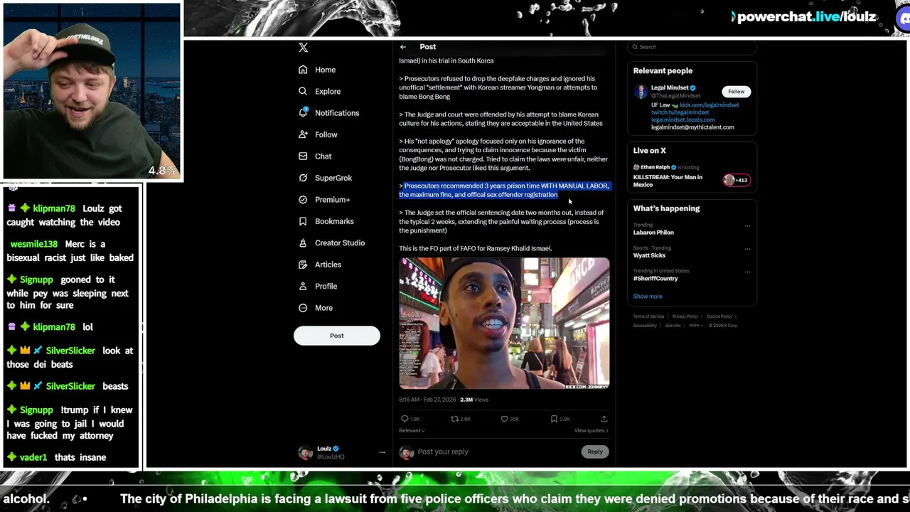Image resolution: width=910 pixels, height=512 pixels.
Task: Open the Bookmarks icon
Action: coord(303,221)
